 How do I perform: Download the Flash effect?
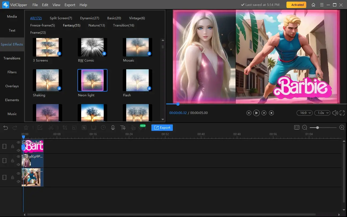click(x=149, y=88)
